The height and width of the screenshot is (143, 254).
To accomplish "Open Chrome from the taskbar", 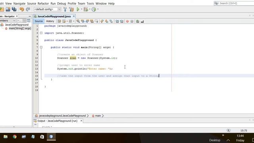I will (15, 137).
